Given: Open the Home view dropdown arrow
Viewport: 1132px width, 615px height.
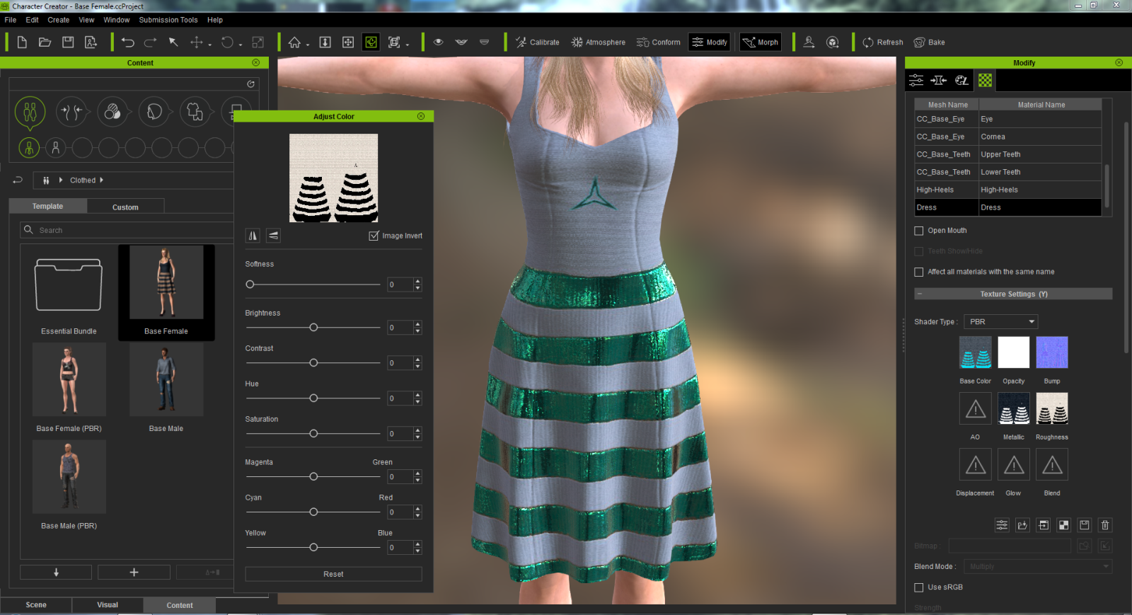Looking at the screenshot, I should pos(308,45).
